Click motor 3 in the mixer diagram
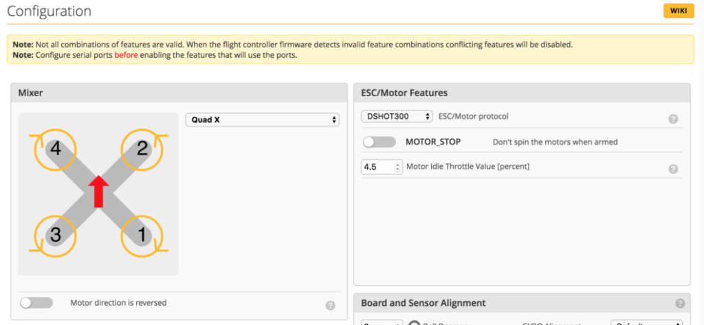Screen dimensions: 704x325 [55, 234]
